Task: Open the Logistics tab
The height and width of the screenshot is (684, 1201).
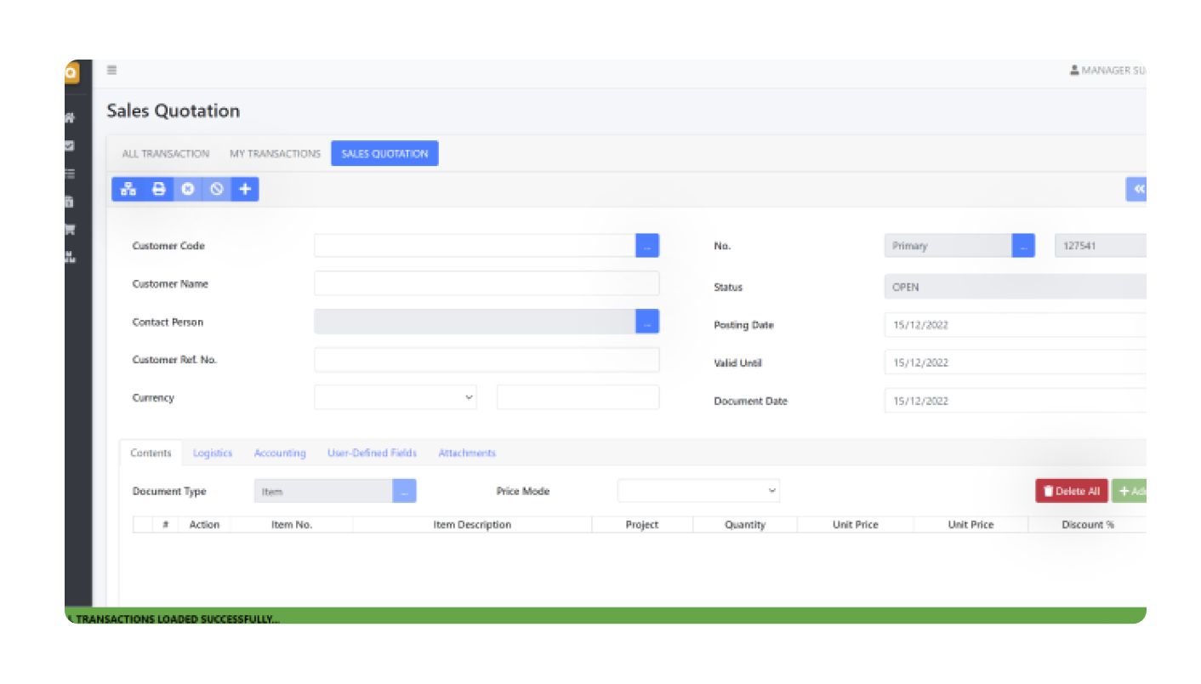Action: pos(213,453)
